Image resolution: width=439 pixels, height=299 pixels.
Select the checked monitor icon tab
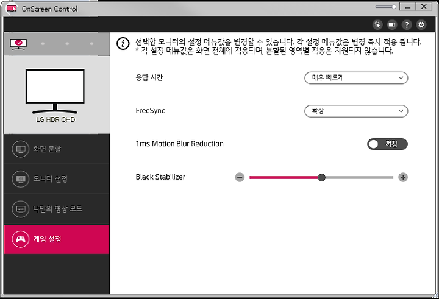click(x=18, y=44)
